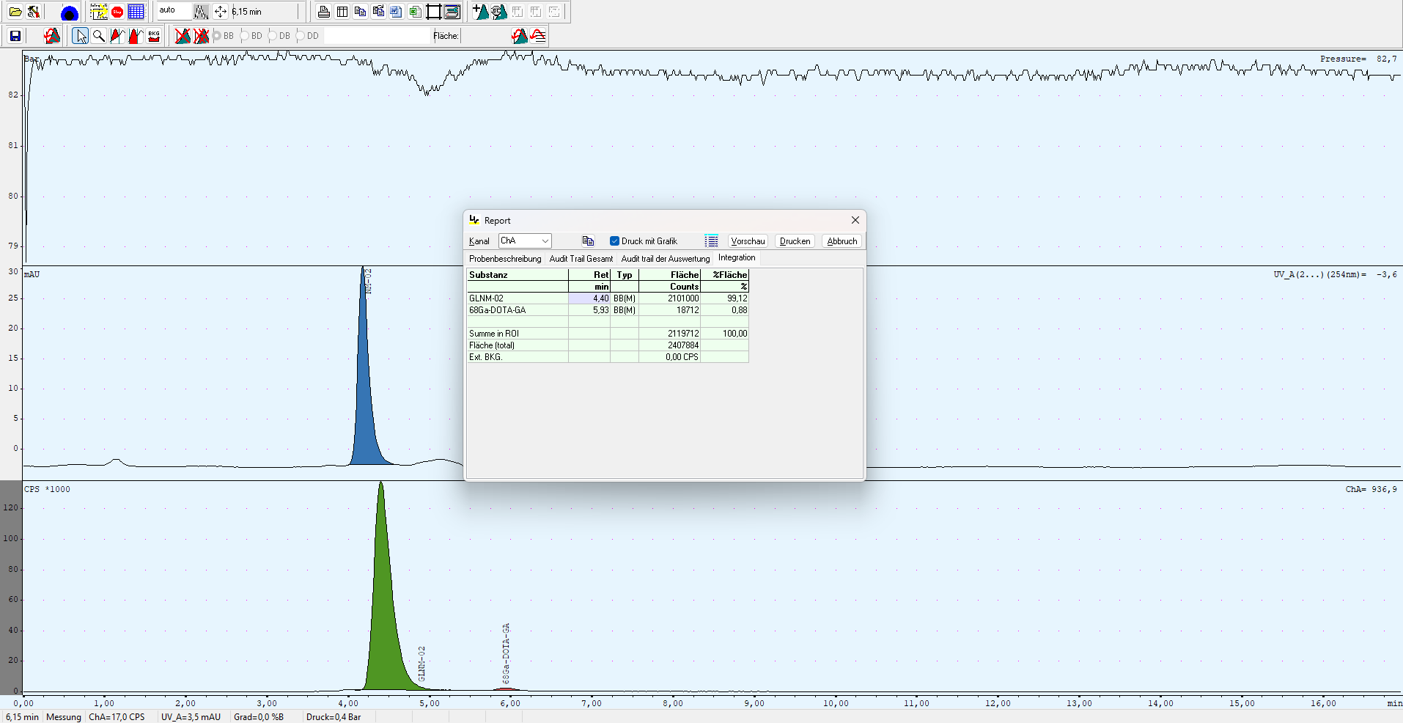
Task: Click the auto scaling field in toolbar
Action: [x=174, y=11]
